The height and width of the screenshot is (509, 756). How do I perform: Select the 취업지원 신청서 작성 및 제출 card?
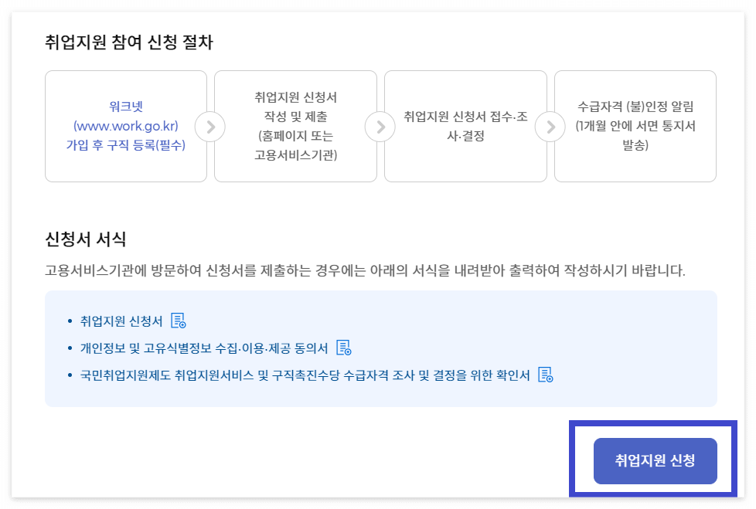click(x=295, y=126)
